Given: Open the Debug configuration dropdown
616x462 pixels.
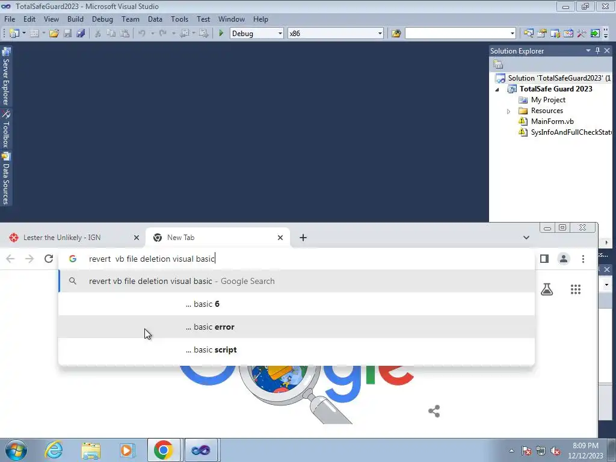Looking at the screenshot, I should click(280, 34).
